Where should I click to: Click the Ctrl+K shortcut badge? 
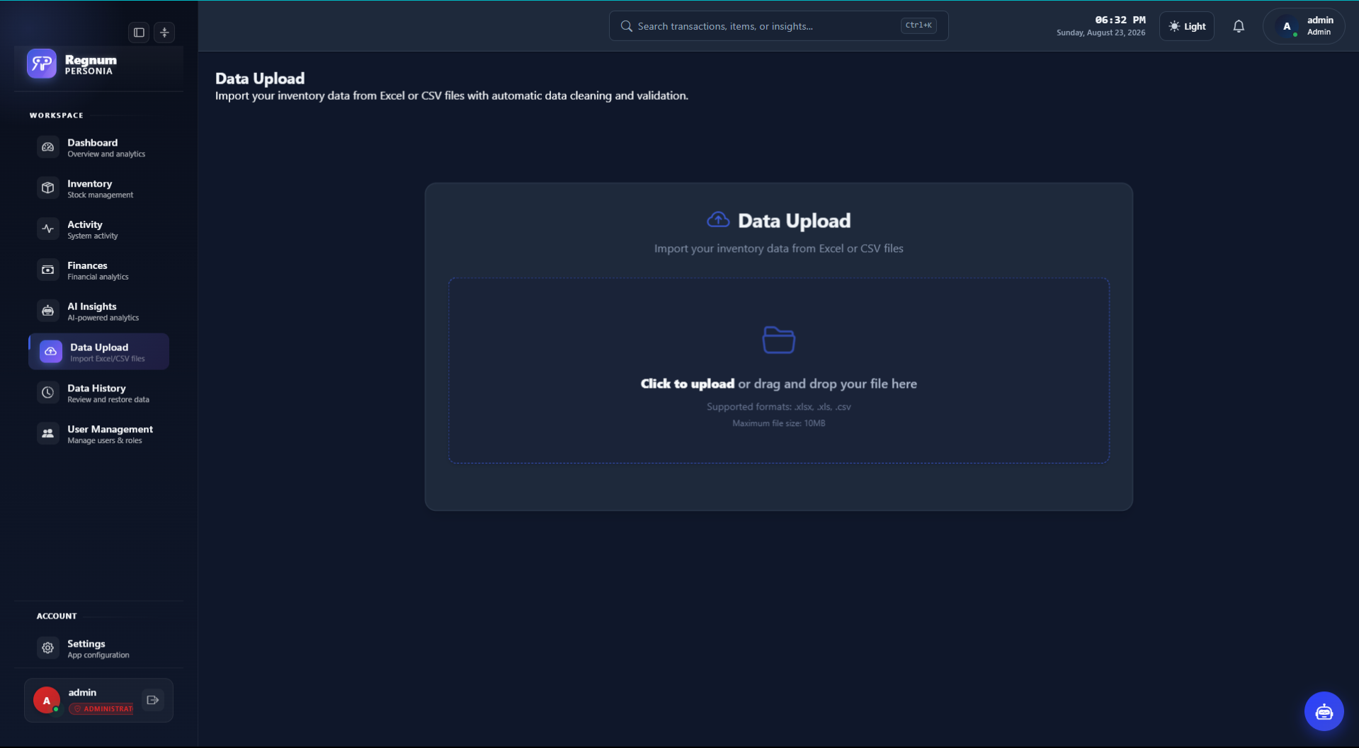(x=919, y=25)
